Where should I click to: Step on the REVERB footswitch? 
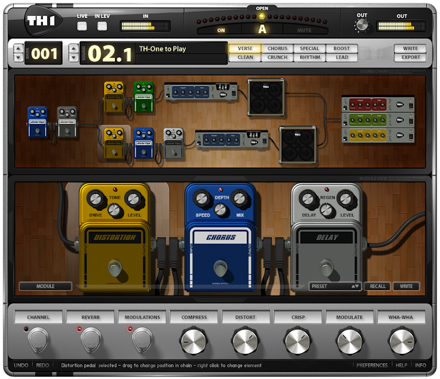(x=91, y=341)
